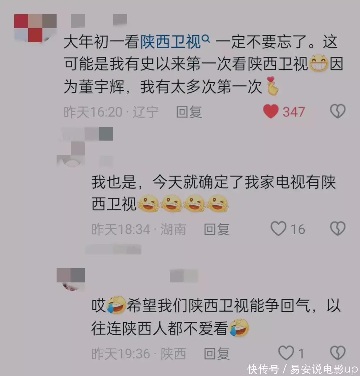
Task: Open the blue 陕西卫视 search link
Action: (x=171, y=42)
